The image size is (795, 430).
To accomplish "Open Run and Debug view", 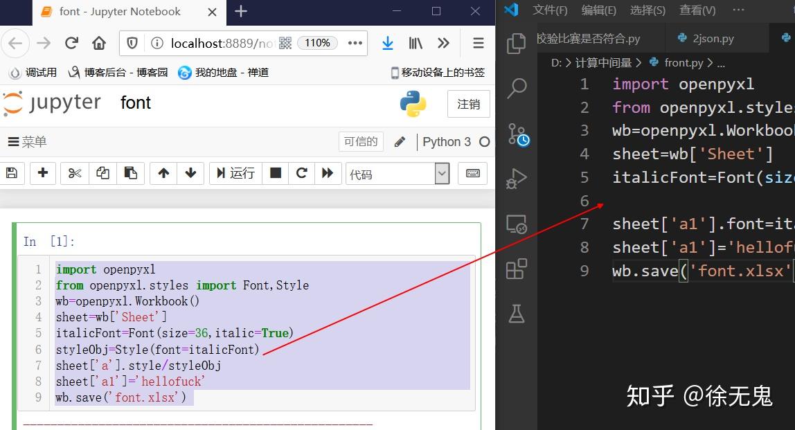I will click(517, 177).
